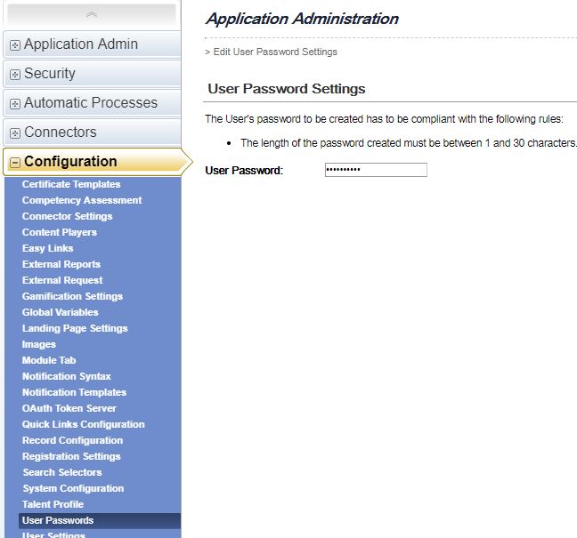Viewport: 577px width, 538px height.
Task: Open Competency Assessment settings
Action: point(82,200)
